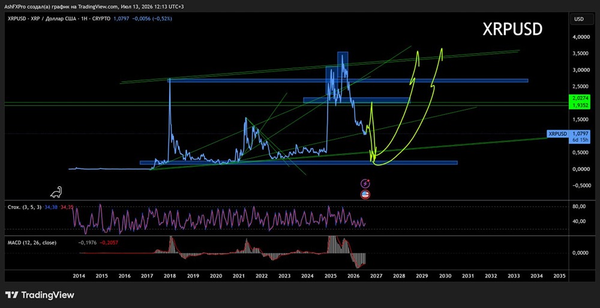Viewport: 600px width, 308px height.
Task: Click the 2033 label on time axis
Action: coord(514,276)
